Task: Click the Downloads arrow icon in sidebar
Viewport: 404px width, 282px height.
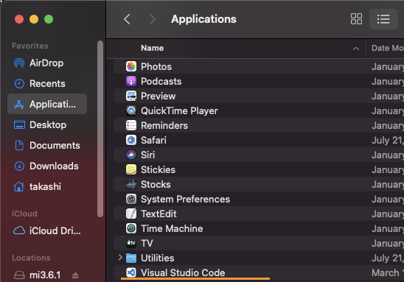Action: tap(19, 166)
